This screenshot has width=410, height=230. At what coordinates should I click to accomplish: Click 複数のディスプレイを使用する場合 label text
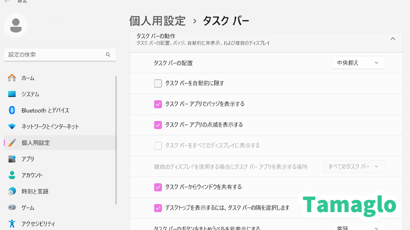click(x=231, y=167)
